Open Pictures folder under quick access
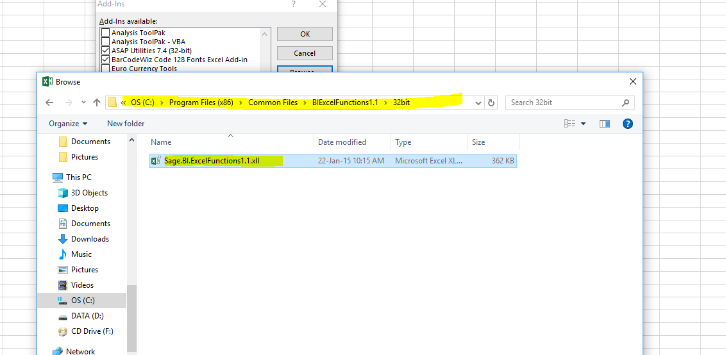Image resolution: width=726 pixels, height=355 pixels. coord(79,157)
